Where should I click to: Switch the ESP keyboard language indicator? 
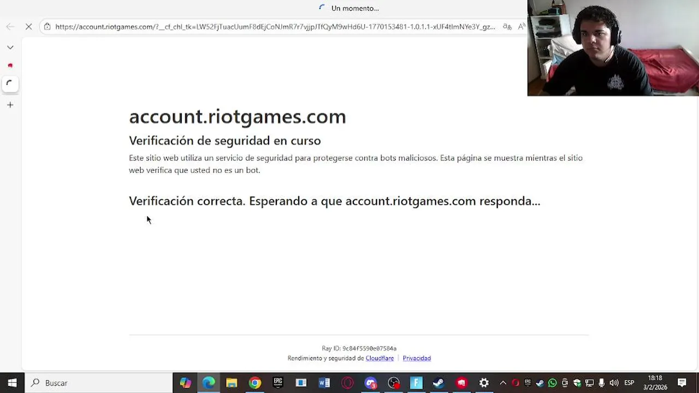[x=629, y=383]
